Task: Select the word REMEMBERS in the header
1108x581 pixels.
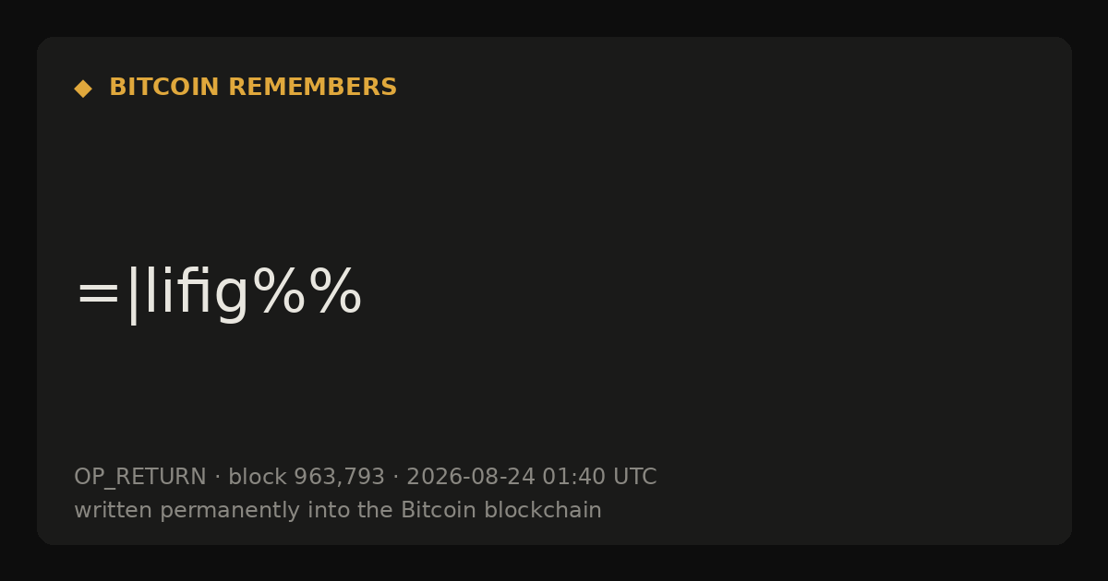Action: click(312, 88)
